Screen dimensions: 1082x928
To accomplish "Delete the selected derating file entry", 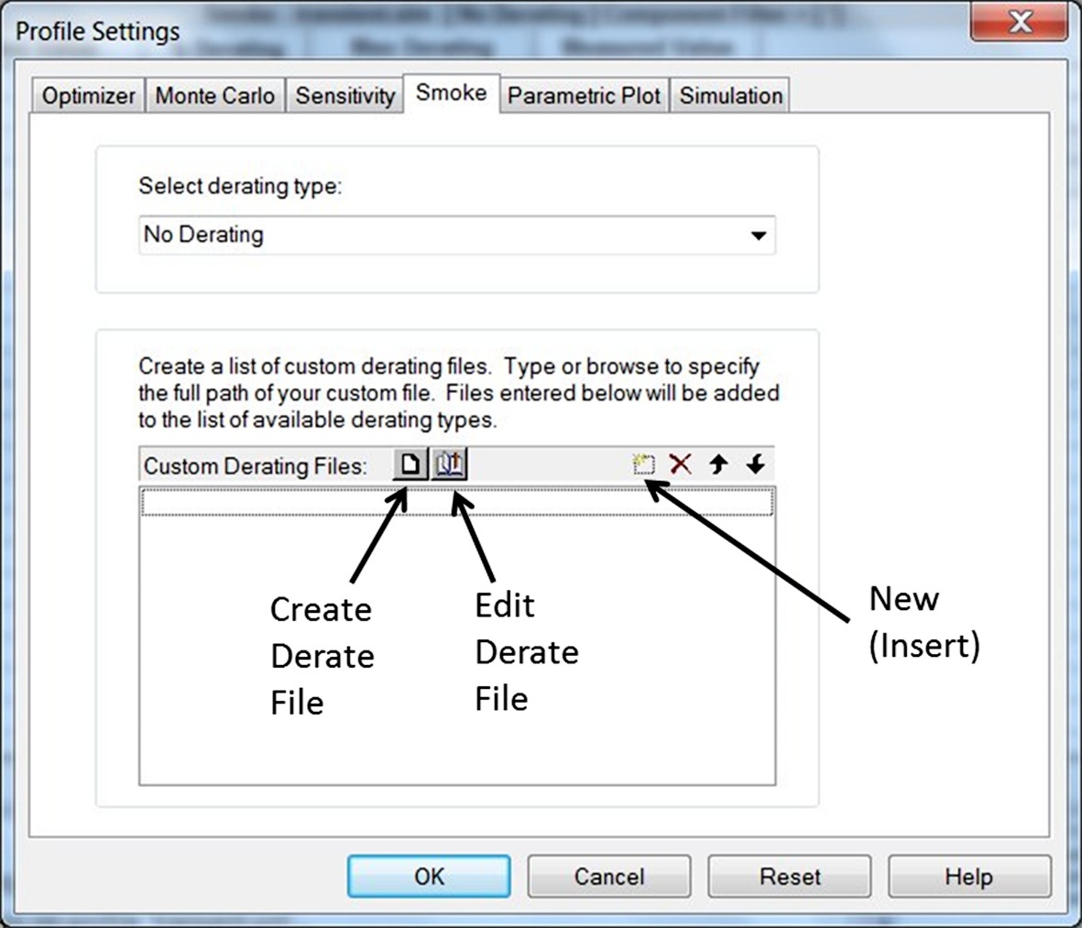I will click(680, 464).
